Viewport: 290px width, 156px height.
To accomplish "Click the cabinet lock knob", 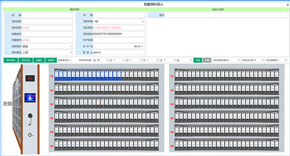I will [30, 135].
